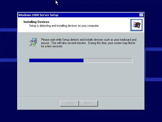Viewport: 162px width, 122px height.
Task: Click the disabled Next button
Action: tap(88, 103)
